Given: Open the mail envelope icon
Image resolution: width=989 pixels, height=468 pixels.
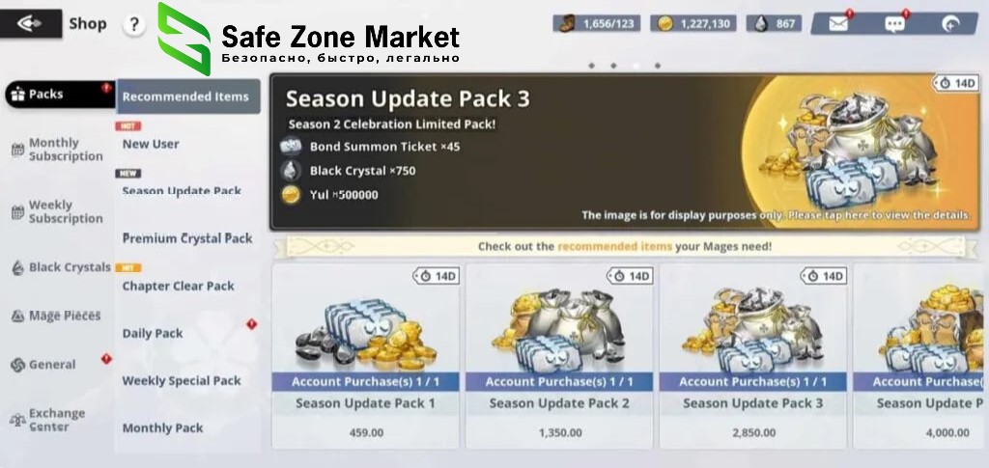Looking at the screenshot, I should pyautogui.click(x=838, y=24).
